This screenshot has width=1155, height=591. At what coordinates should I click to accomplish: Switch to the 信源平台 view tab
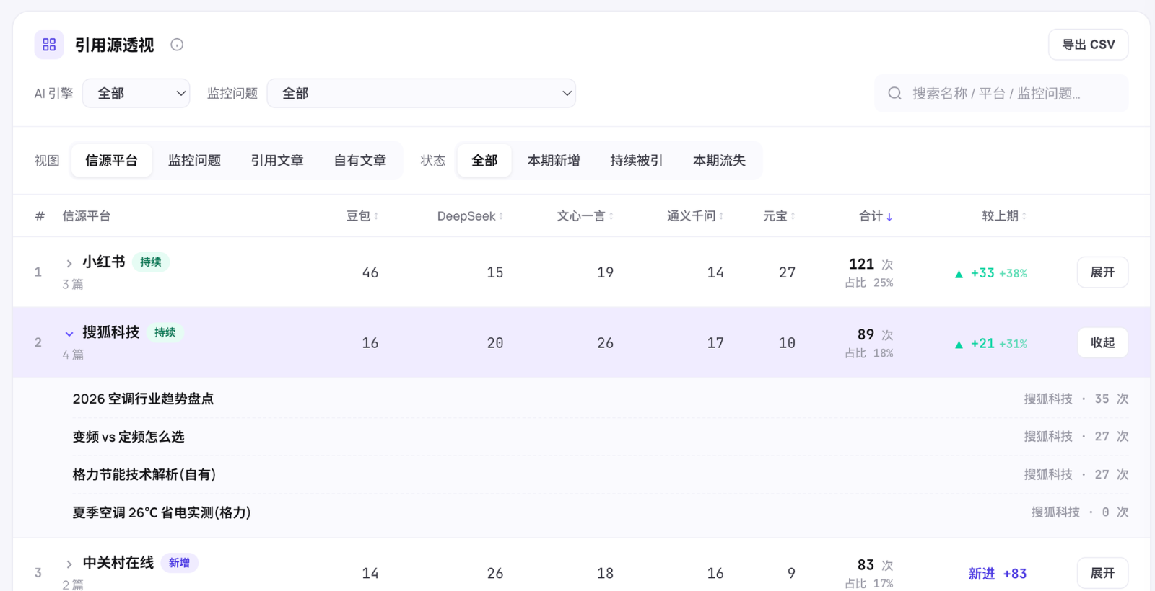(112, 160)
